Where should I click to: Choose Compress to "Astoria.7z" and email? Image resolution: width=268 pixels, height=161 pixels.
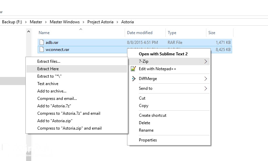pyautogui.click(x=77, y=113)
